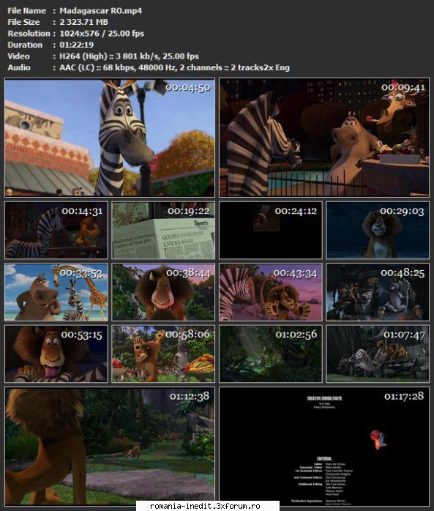Open the dark thumbnail stamped 00:24:12
Viewport: 434px width, 511px height.
pyautogui.click(x=271, y=230)
